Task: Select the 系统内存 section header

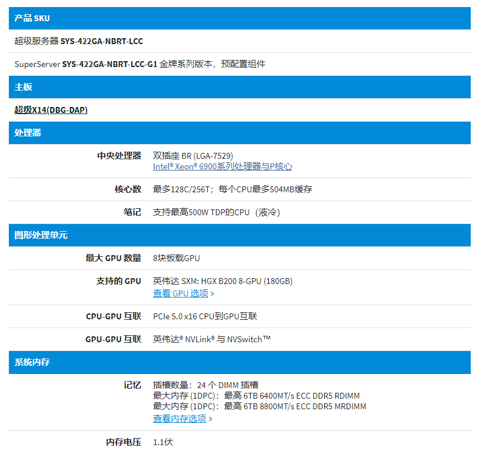Action: click(x=32, y=363)
